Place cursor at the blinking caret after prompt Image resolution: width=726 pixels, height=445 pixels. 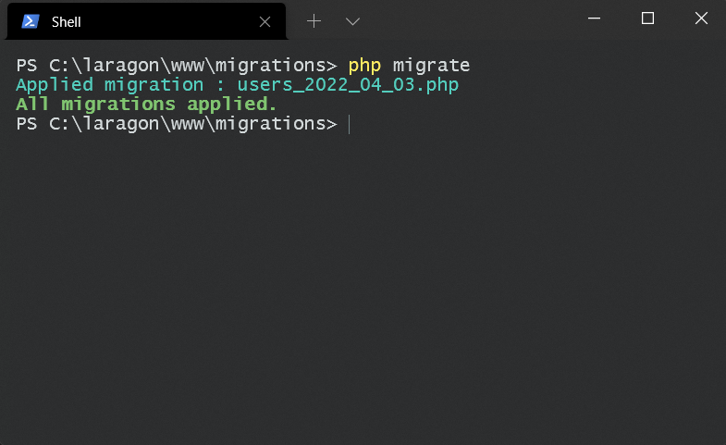pos(349,125)
